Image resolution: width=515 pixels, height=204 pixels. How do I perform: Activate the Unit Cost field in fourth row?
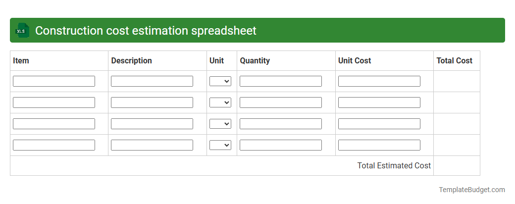click(x=379, y=145)
